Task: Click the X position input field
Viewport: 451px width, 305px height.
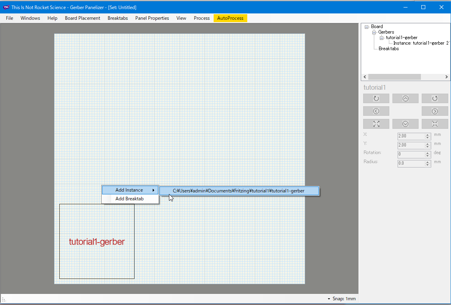Action: [x=411, y=136]
